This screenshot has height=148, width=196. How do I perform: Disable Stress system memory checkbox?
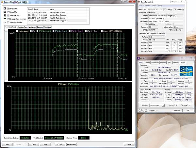pos(8,19)
